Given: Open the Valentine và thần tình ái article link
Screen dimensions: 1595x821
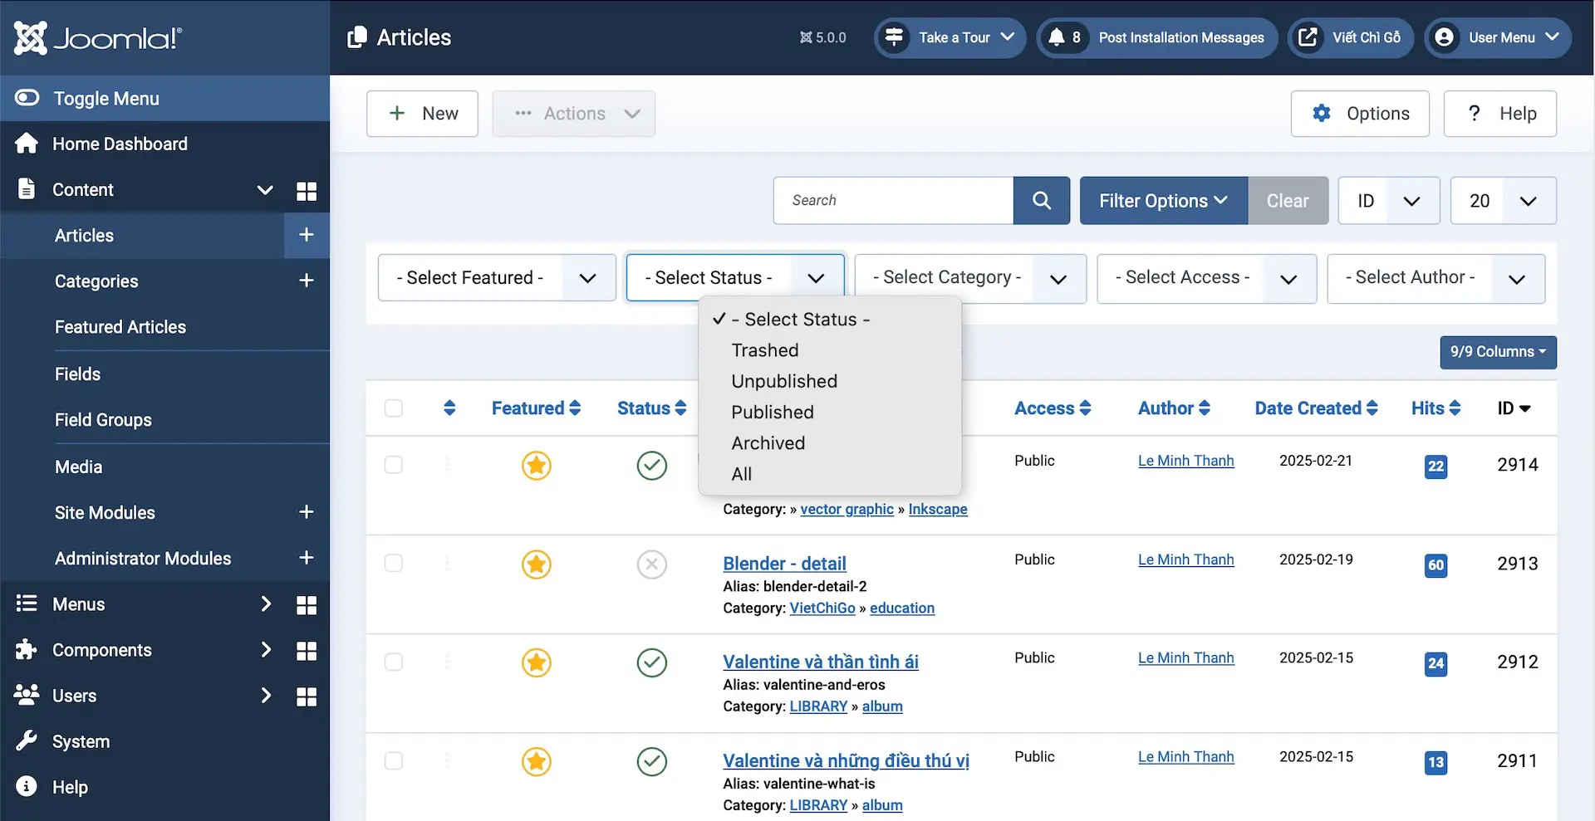Looking at the screenshot, I should tap(820, 662).
